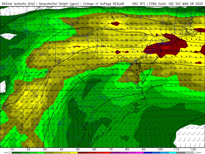
Task: Click the 30 value on the color scale
Action: (x=45, y=149)
